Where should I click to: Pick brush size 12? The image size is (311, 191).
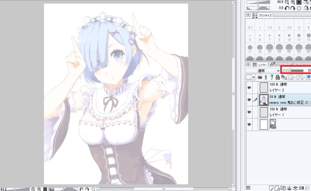(x=299, y=37)
